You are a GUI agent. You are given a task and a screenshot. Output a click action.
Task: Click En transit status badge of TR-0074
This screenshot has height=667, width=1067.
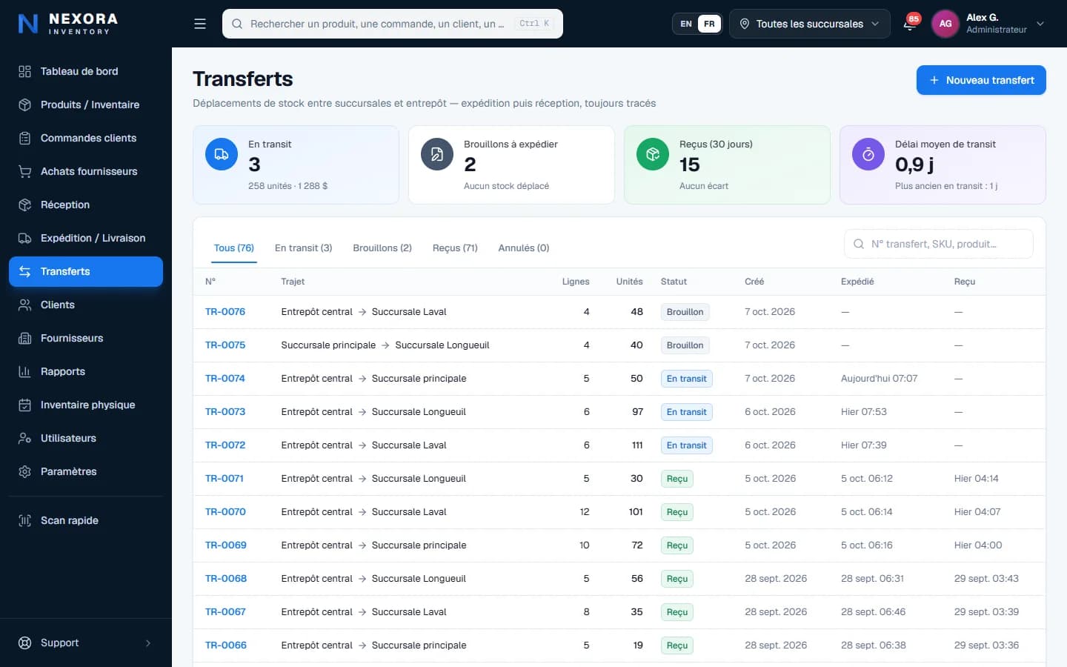coord(687,379)
